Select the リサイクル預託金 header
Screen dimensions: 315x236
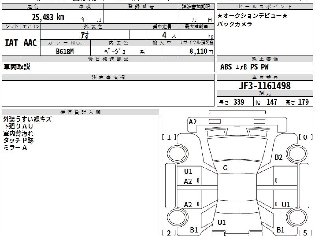196,43
